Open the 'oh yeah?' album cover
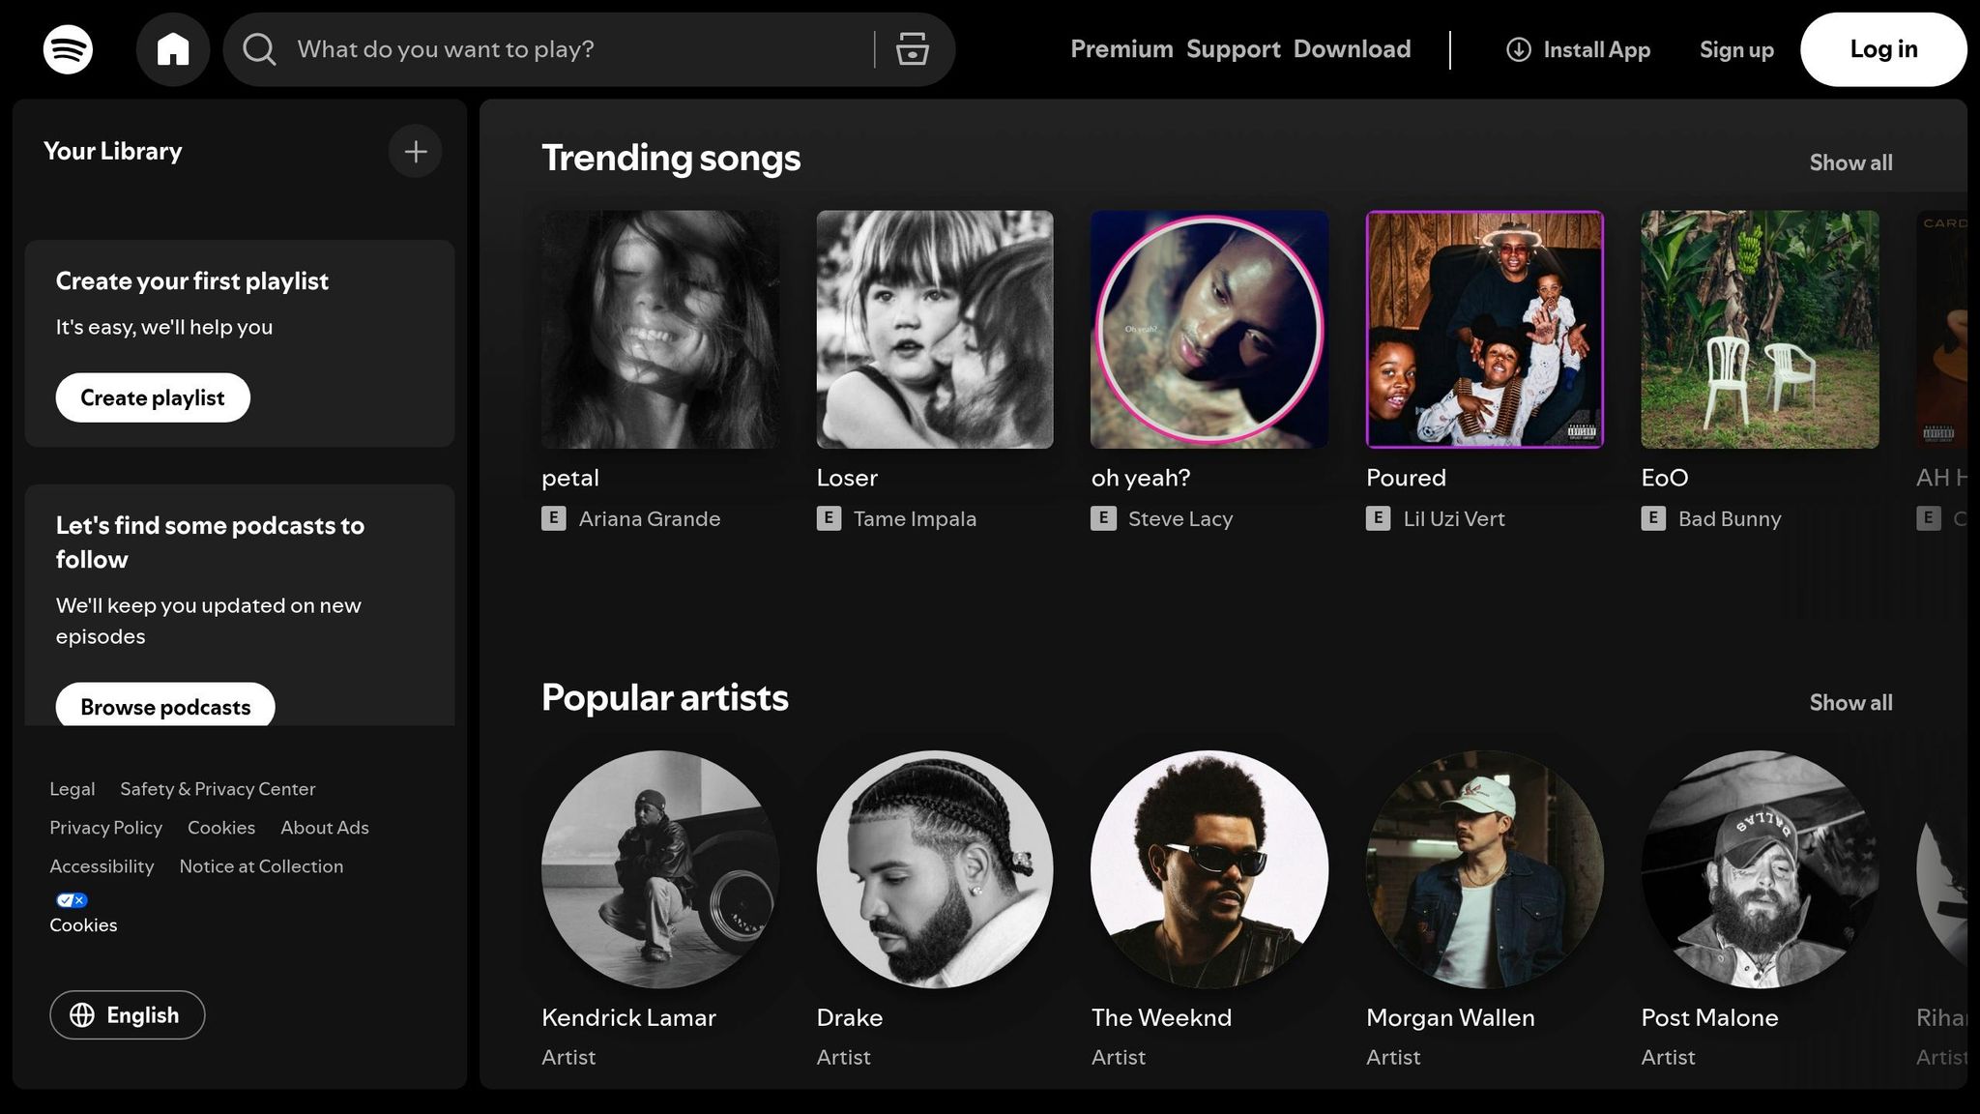 coord(1209,330)
